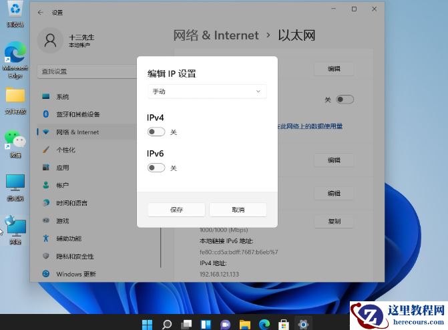Click the sidebar vertical scrollbar
448x330 pixels.
[161, 247]
